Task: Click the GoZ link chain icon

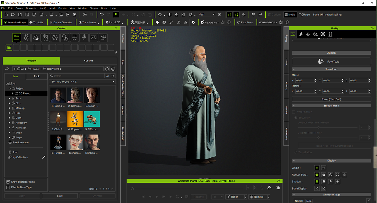Action: [x=171, y=23]
